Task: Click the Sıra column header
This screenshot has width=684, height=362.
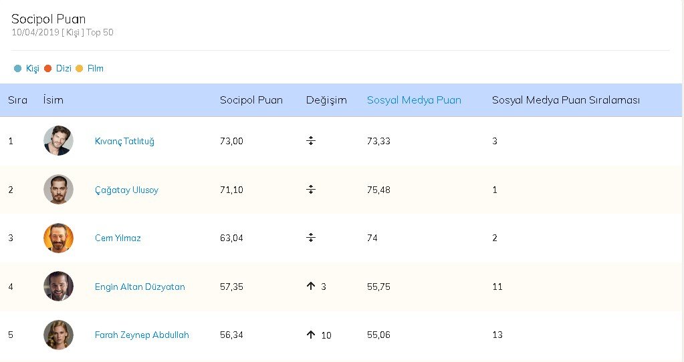Action: click(x=17, y=100)
